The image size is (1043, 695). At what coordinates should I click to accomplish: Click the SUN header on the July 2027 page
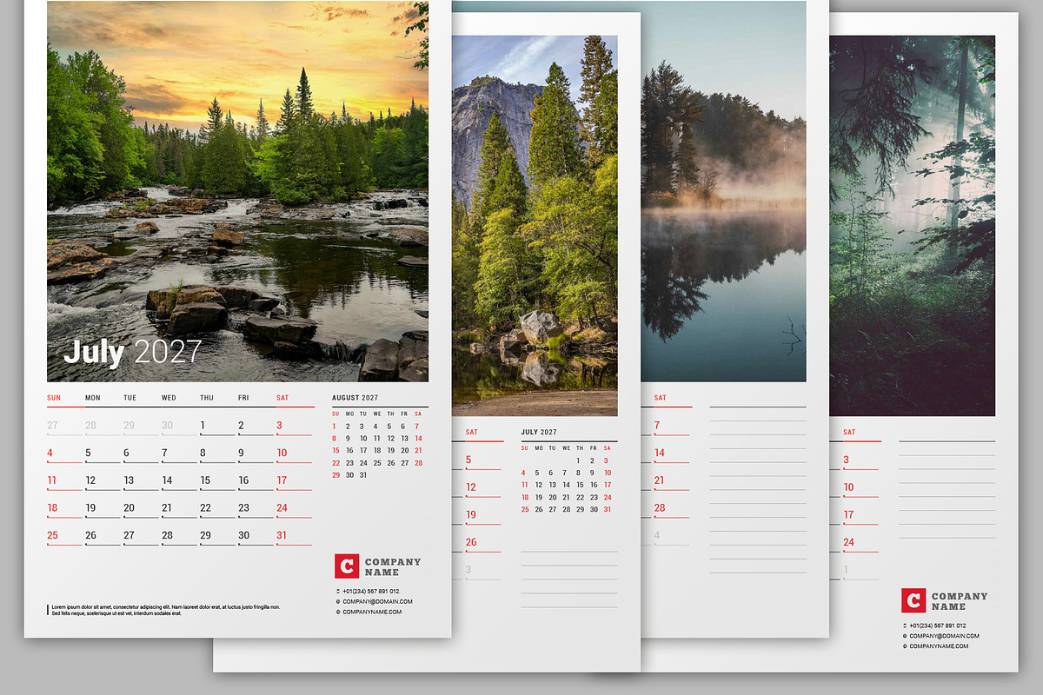54,398
